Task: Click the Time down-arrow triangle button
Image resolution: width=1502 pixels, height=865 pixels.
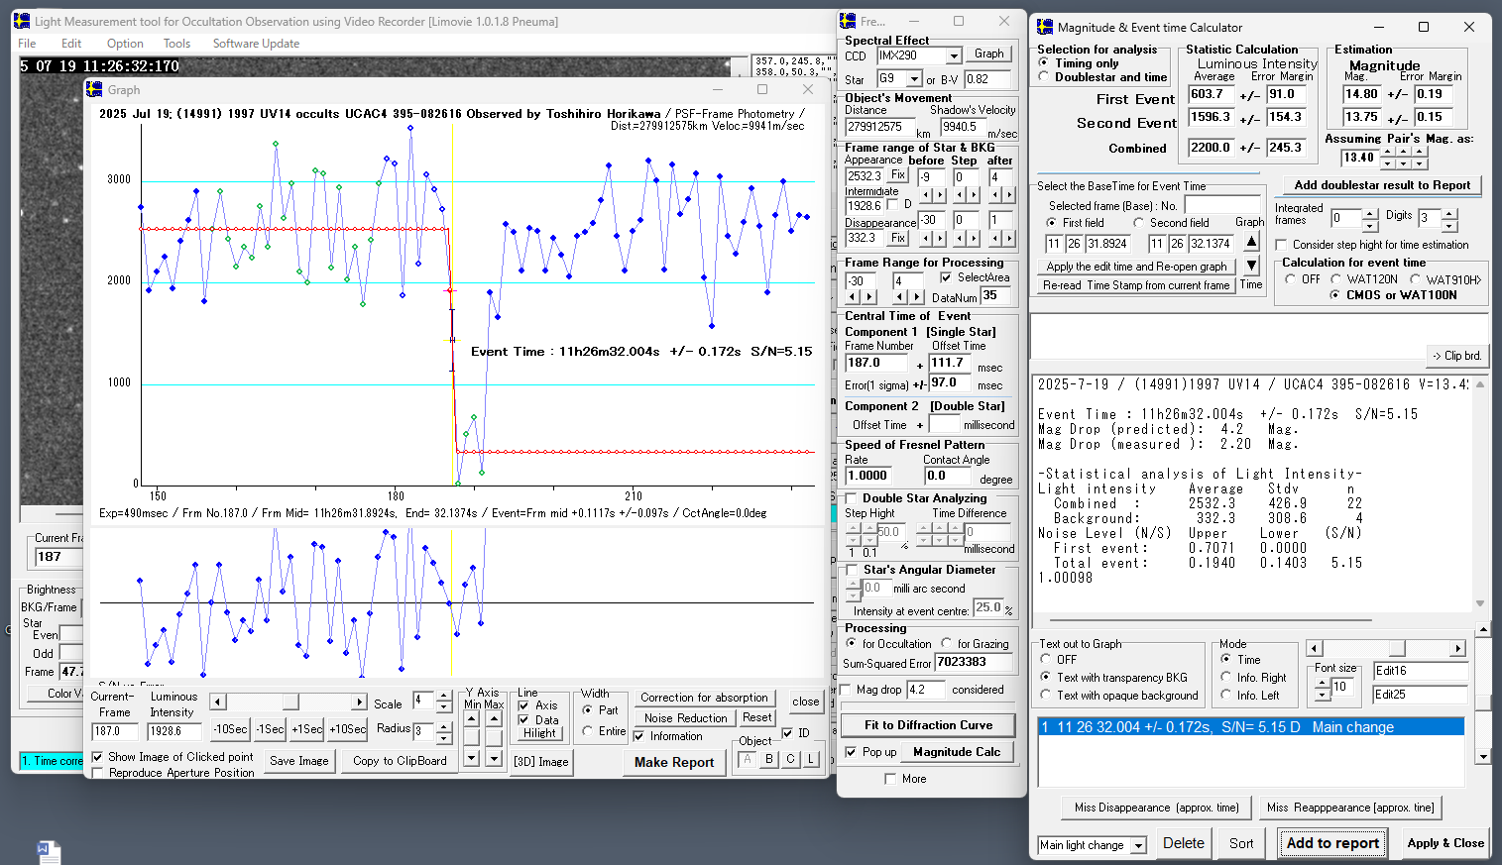Action: point(1251,266)
